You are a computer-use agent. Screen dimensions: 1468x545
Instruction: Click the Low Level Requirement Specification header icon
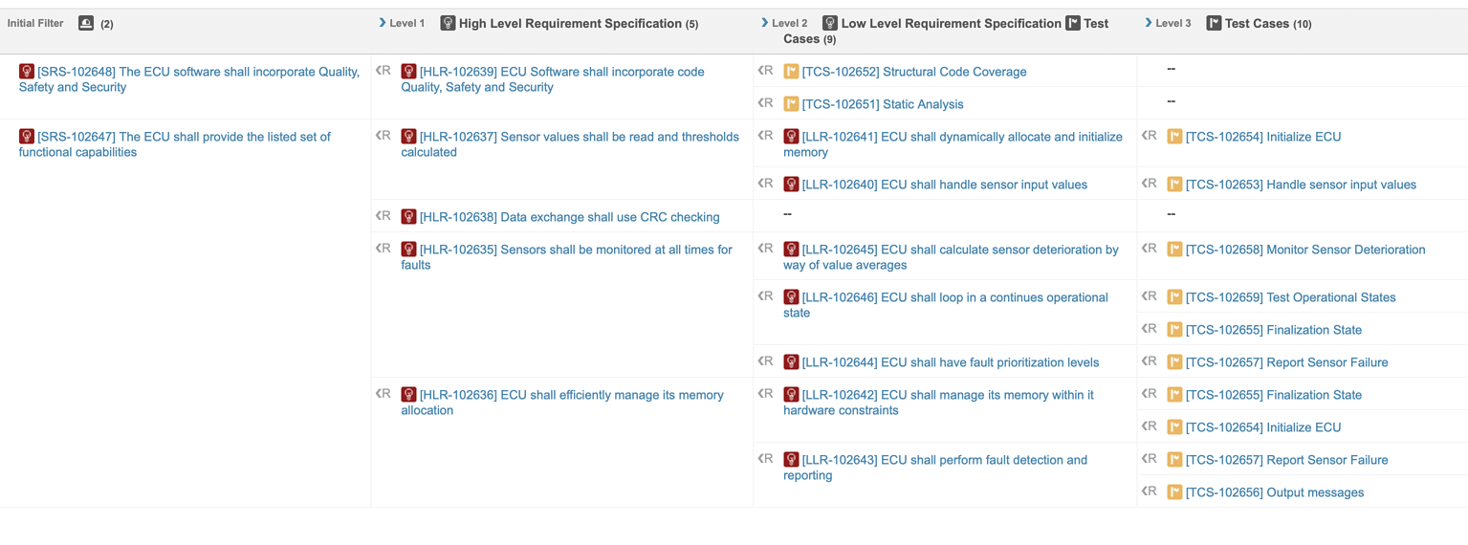[x=830, y=23]
